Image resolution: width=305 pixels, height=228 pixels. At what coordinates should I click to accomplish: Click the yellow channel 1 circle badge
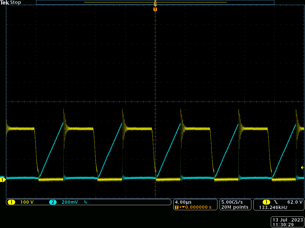12,202
